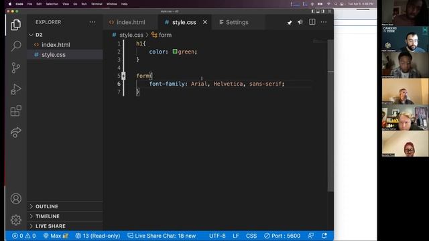Click the minimap in the editor
Viewport: 429px width, 241px height.
pos(320,42)
